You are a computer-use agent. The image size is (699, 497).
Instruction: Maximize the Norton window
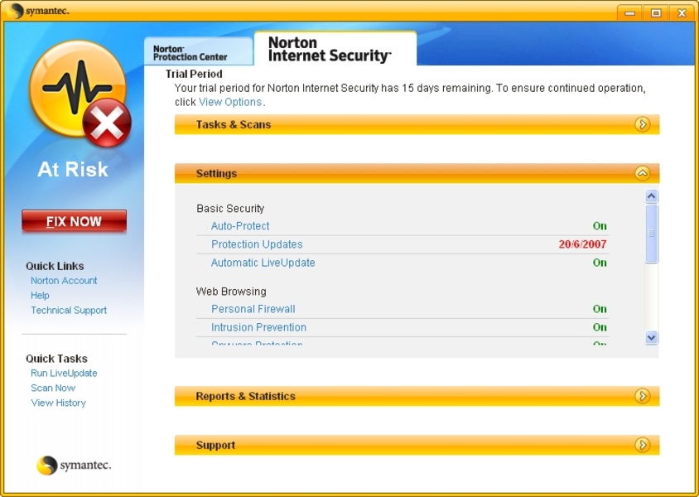pos(656,12)
